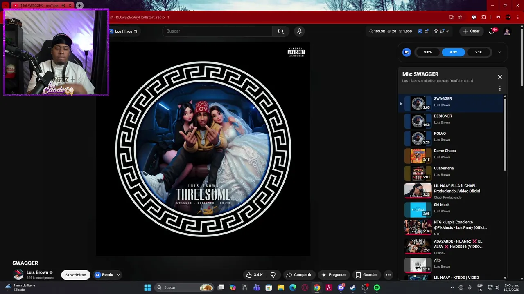Show hidden system tray icons
The height and width of the screenshot is (294, 524).
pos(452,287)
